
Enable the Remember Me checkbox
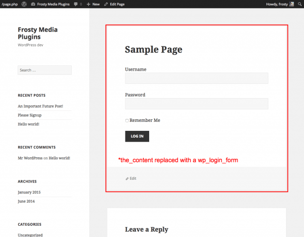(x=127, y=120)
